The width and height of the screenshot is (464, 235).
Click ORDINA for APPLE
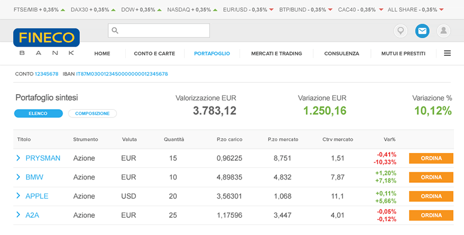pos(431,196)
